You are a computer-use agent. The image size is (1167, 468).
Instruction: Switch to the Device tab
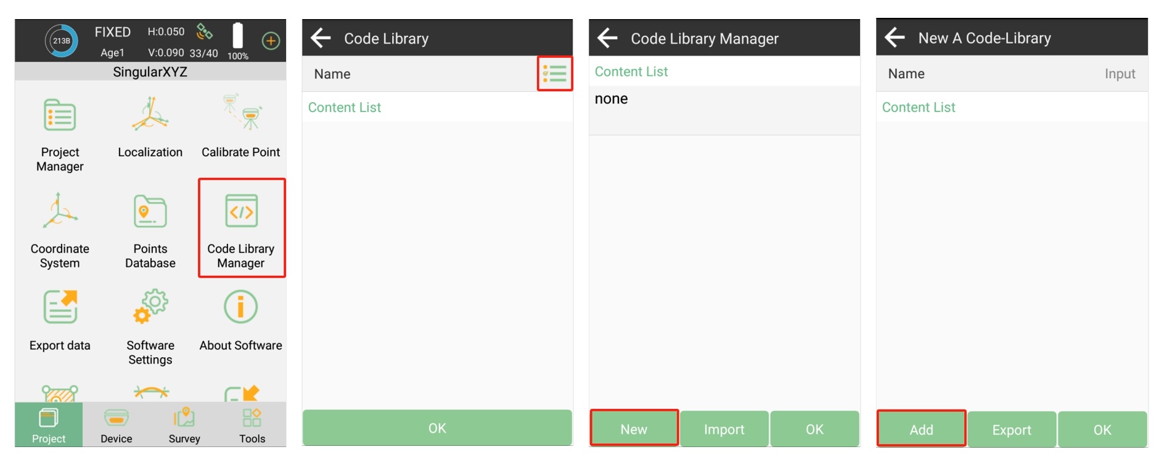[117, 426]
